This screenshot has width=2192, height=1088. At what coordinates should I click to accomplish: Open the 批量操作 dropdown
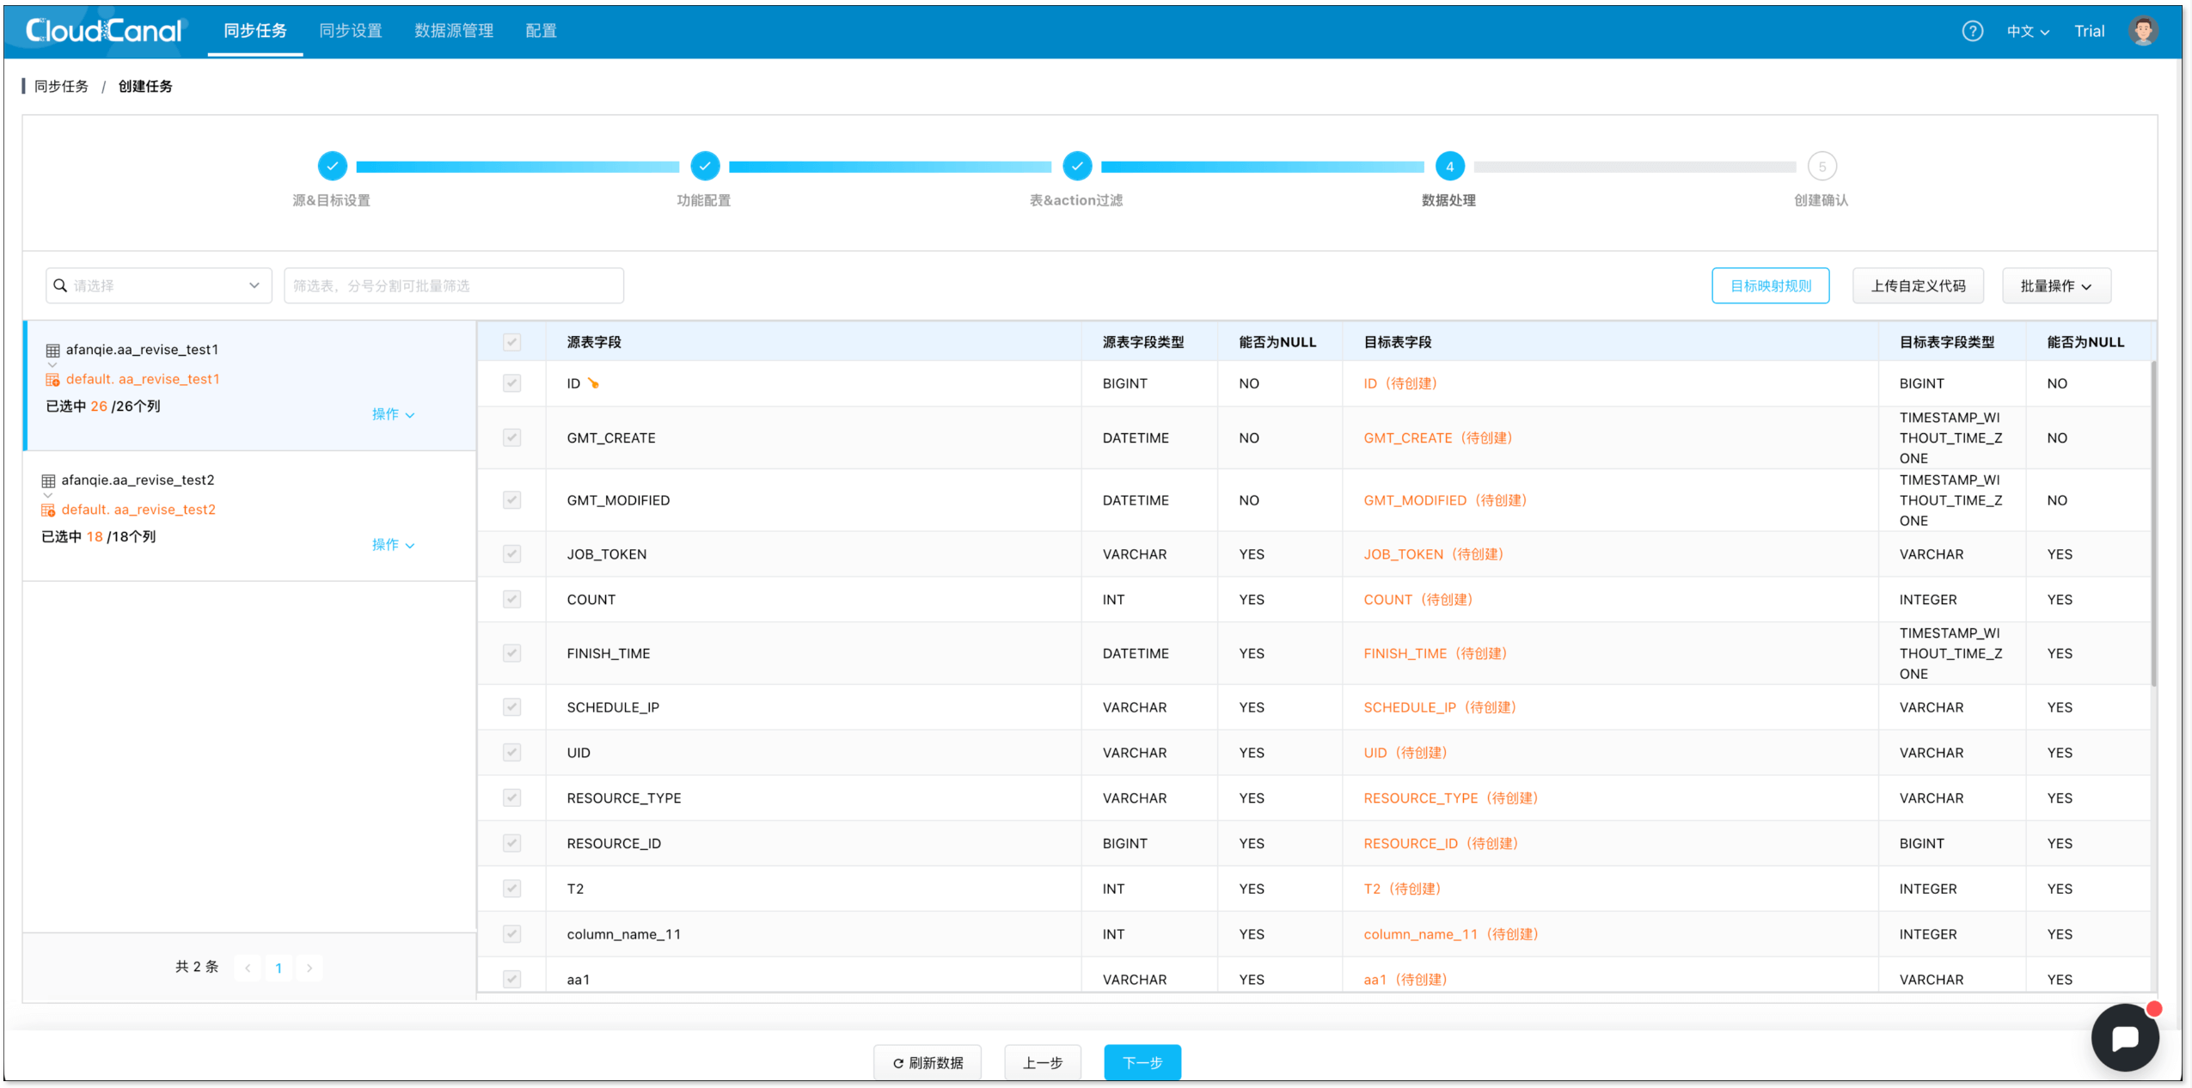[2055, 285]
